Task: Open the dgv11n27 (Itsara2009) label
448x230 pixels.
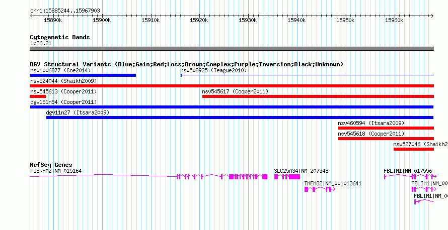Action: point(78,112)
